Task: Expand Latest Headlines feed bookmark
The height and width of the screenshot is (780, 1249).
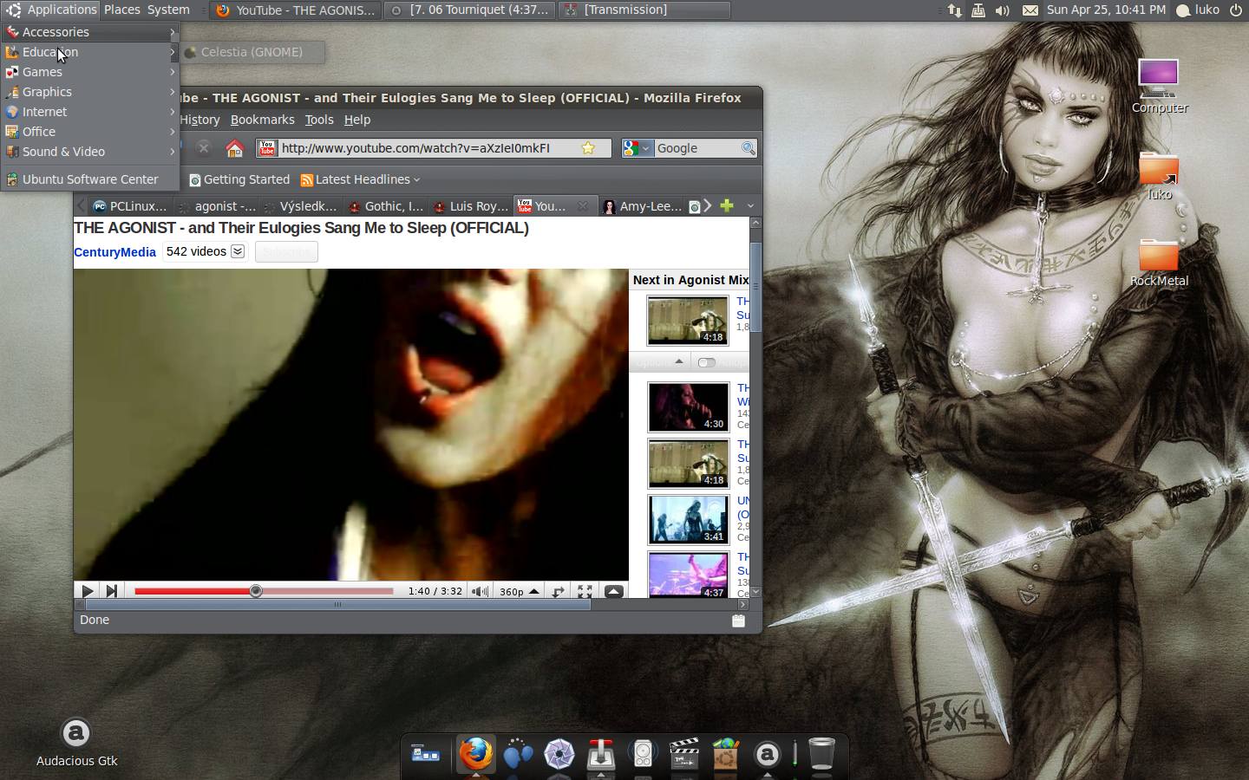Action: (x=360, y=179)
